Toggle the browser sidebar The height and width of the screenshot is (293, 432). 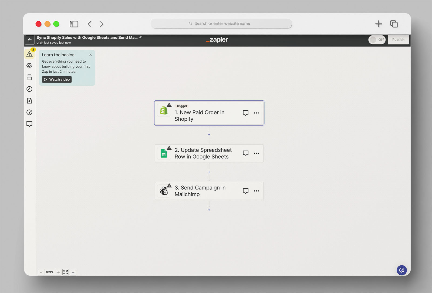(x=74, y=24)
